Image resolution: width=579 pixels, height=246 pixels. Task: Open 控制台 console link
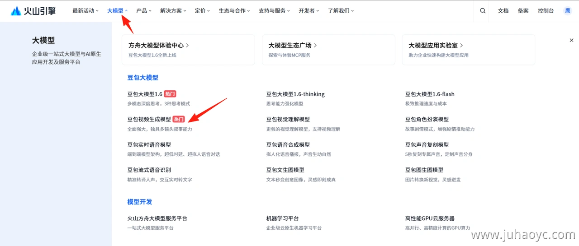click(546, 11)
